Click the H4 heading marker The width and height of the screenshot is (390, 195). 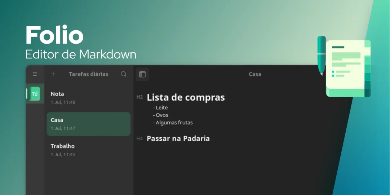click(x=139, y=138)
